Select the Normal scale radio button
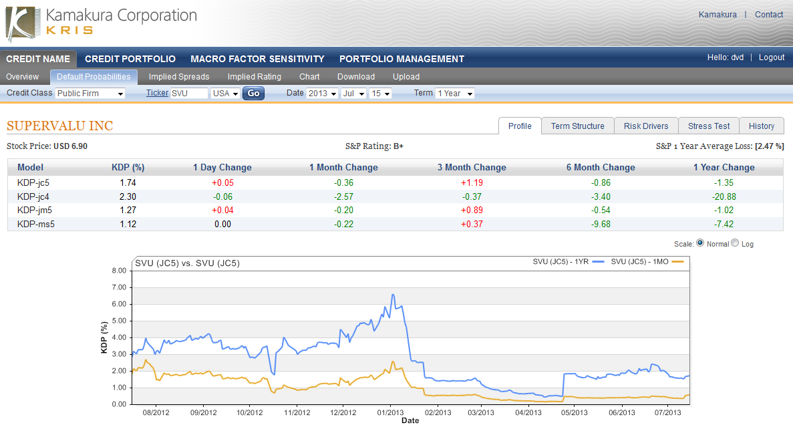The height and width of the screenshot is (427, 793). click(700, 243)
